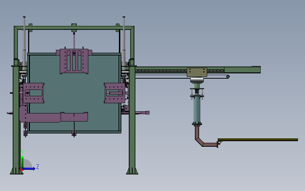Pick the long green horizontal rail beam

tap(198, 70)
